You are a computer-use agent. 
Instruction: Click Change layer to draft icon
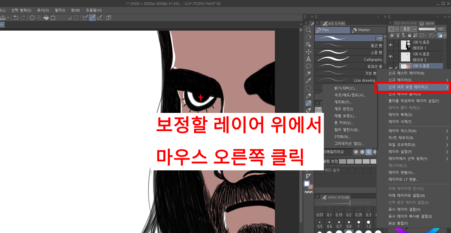pos(403,35)
